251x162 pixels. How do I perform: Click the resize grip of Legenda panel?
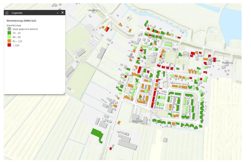64,93
